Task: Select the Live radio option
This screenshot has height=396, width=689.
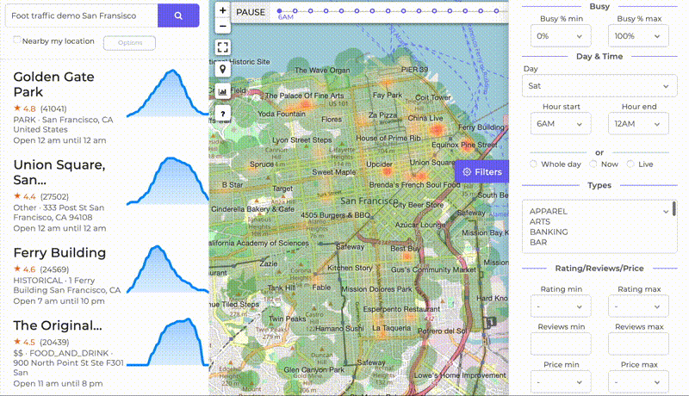Action: point(630,164)
